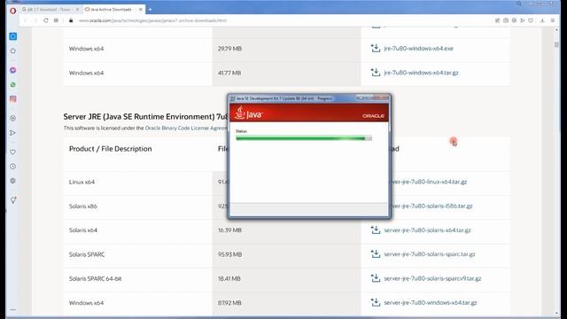The height and width of the screenshot is (319, 567).
Task: Open the Opera main menu logo
Action: click(12, 11)
